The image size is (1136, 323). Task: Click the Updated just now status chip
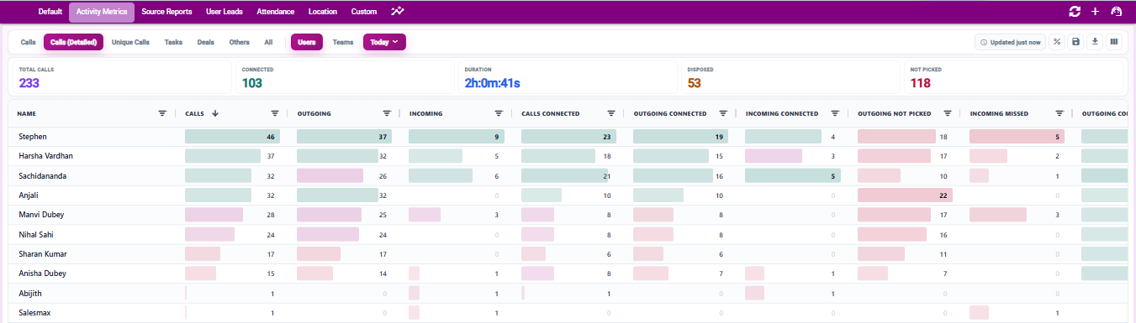1011,42
